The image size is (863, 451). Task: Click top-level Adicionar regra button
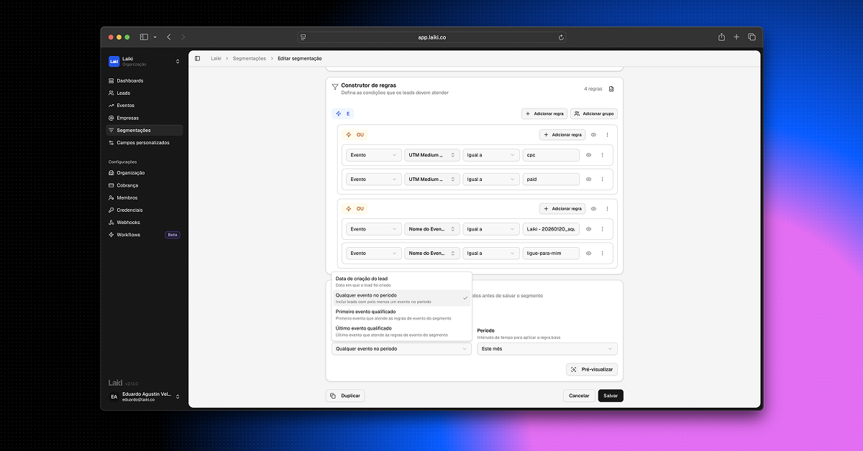(x=544, y=113)
